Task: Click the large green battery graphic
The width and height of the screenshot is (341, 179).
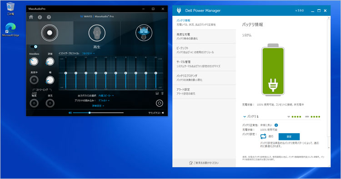Action: click(x=273, y=70)
